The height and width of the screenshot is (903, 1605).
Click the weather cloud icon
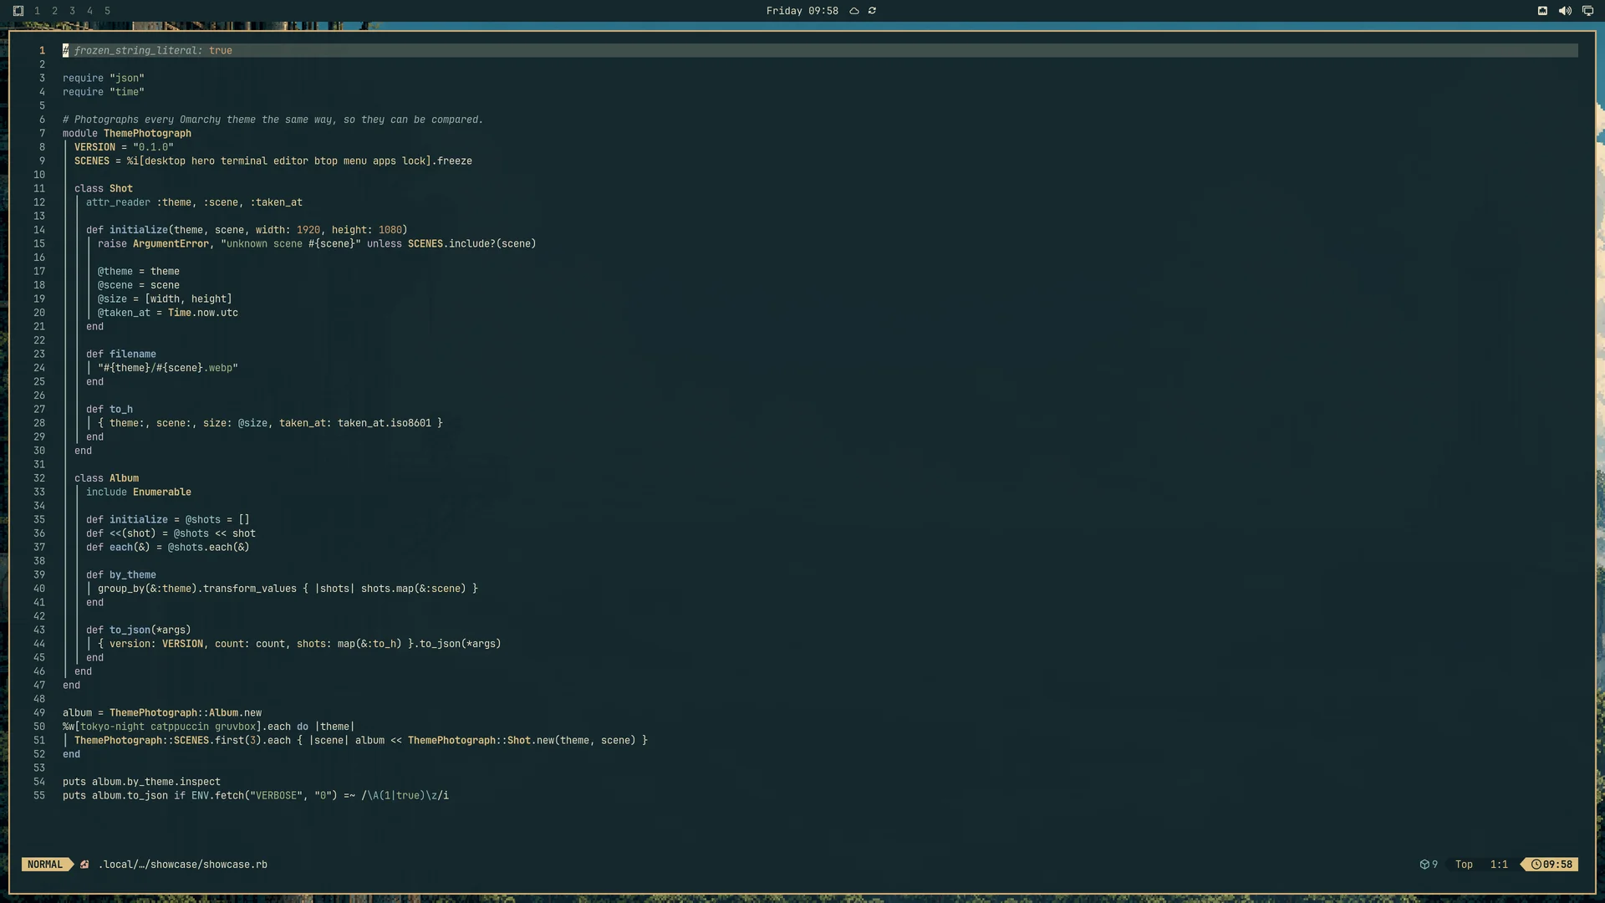point(854,11)
